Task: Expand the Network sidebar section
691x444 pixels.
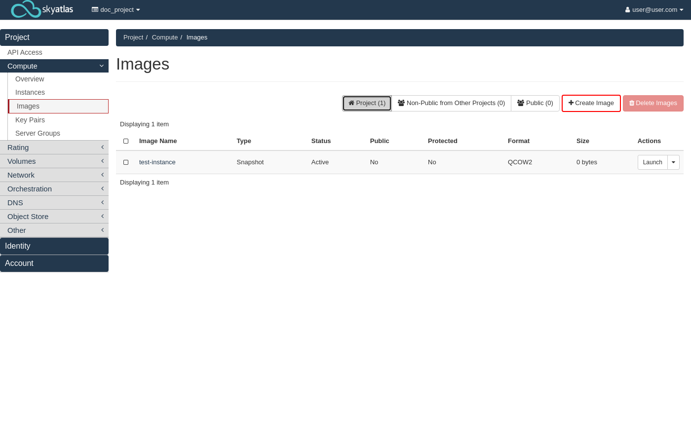Action: coord(54,175)
